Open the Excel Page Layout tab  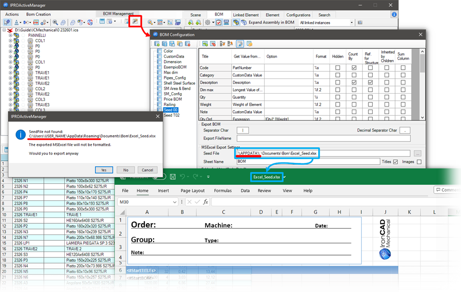[x=192, y=191]
